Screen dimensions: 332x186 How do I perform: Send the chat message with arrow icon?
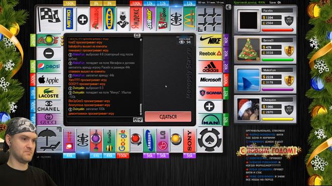click(140, 120)
